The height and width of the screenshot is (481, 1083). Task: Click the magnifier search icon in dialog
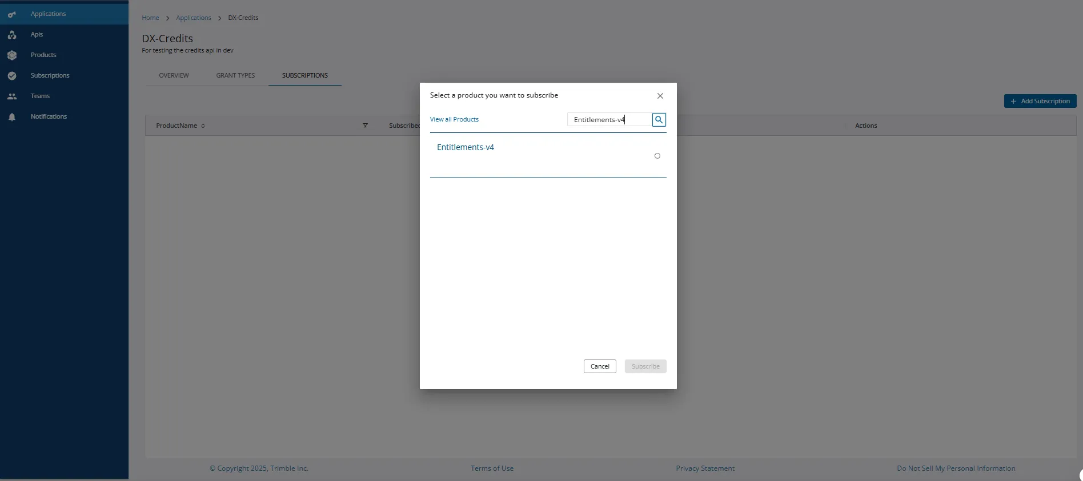tap(659, 119)
